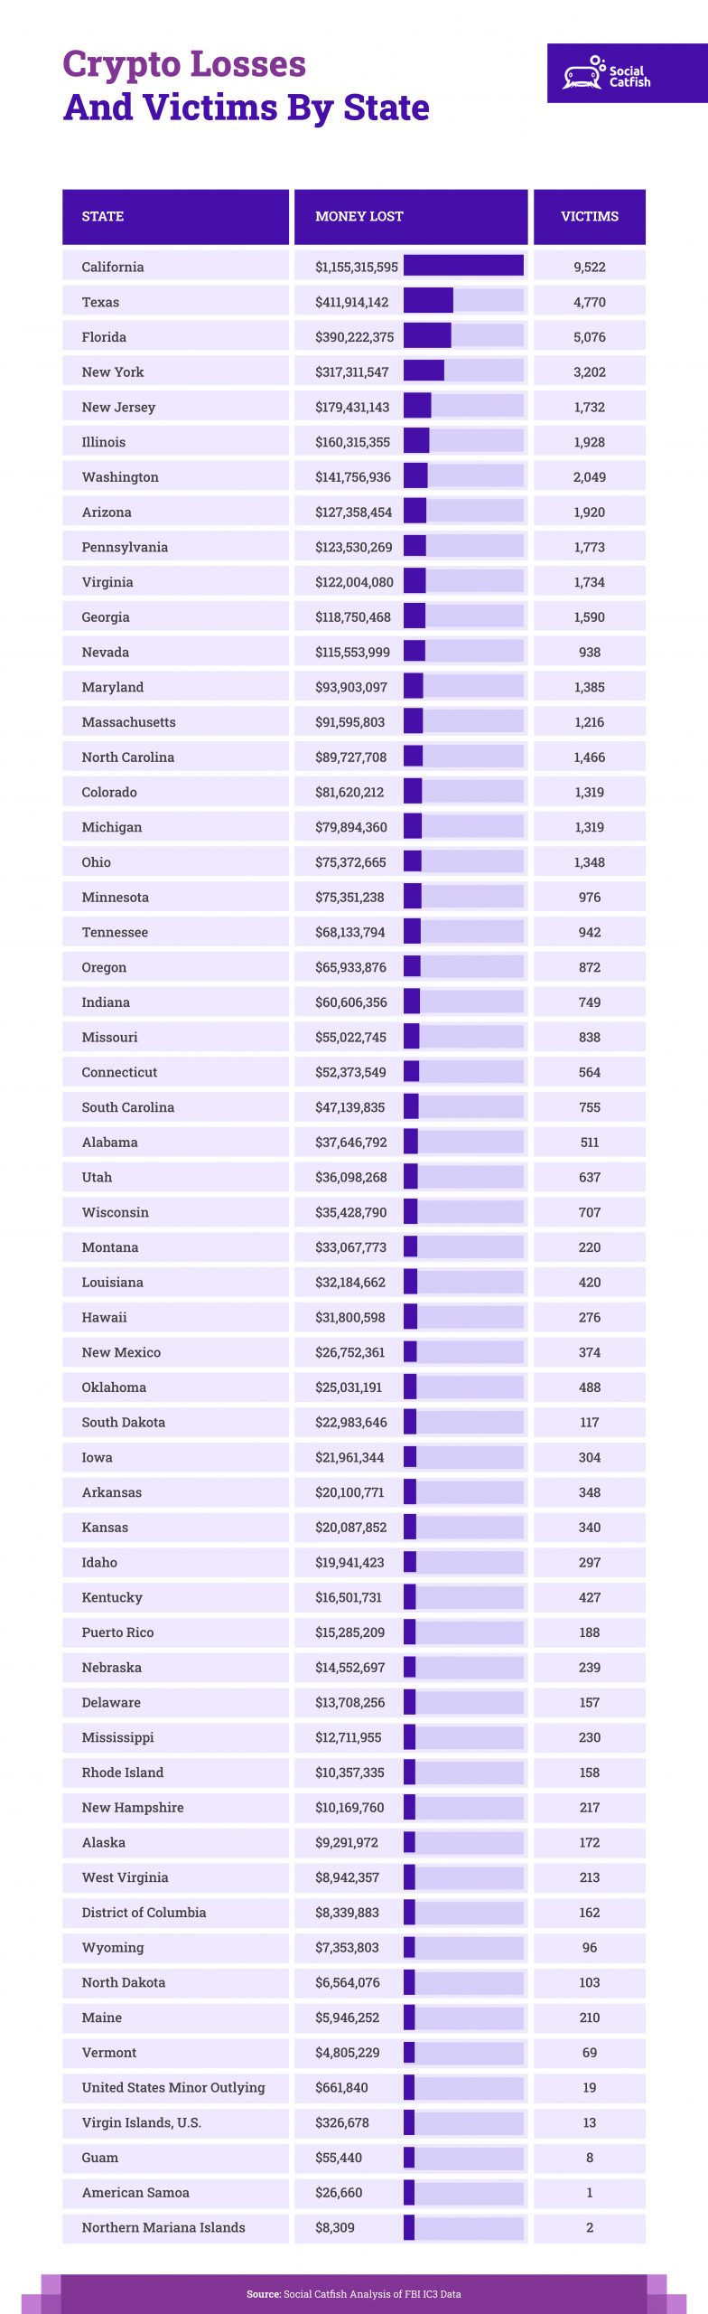
Task: Click California's money lost bar
Action: coord(463,266)
